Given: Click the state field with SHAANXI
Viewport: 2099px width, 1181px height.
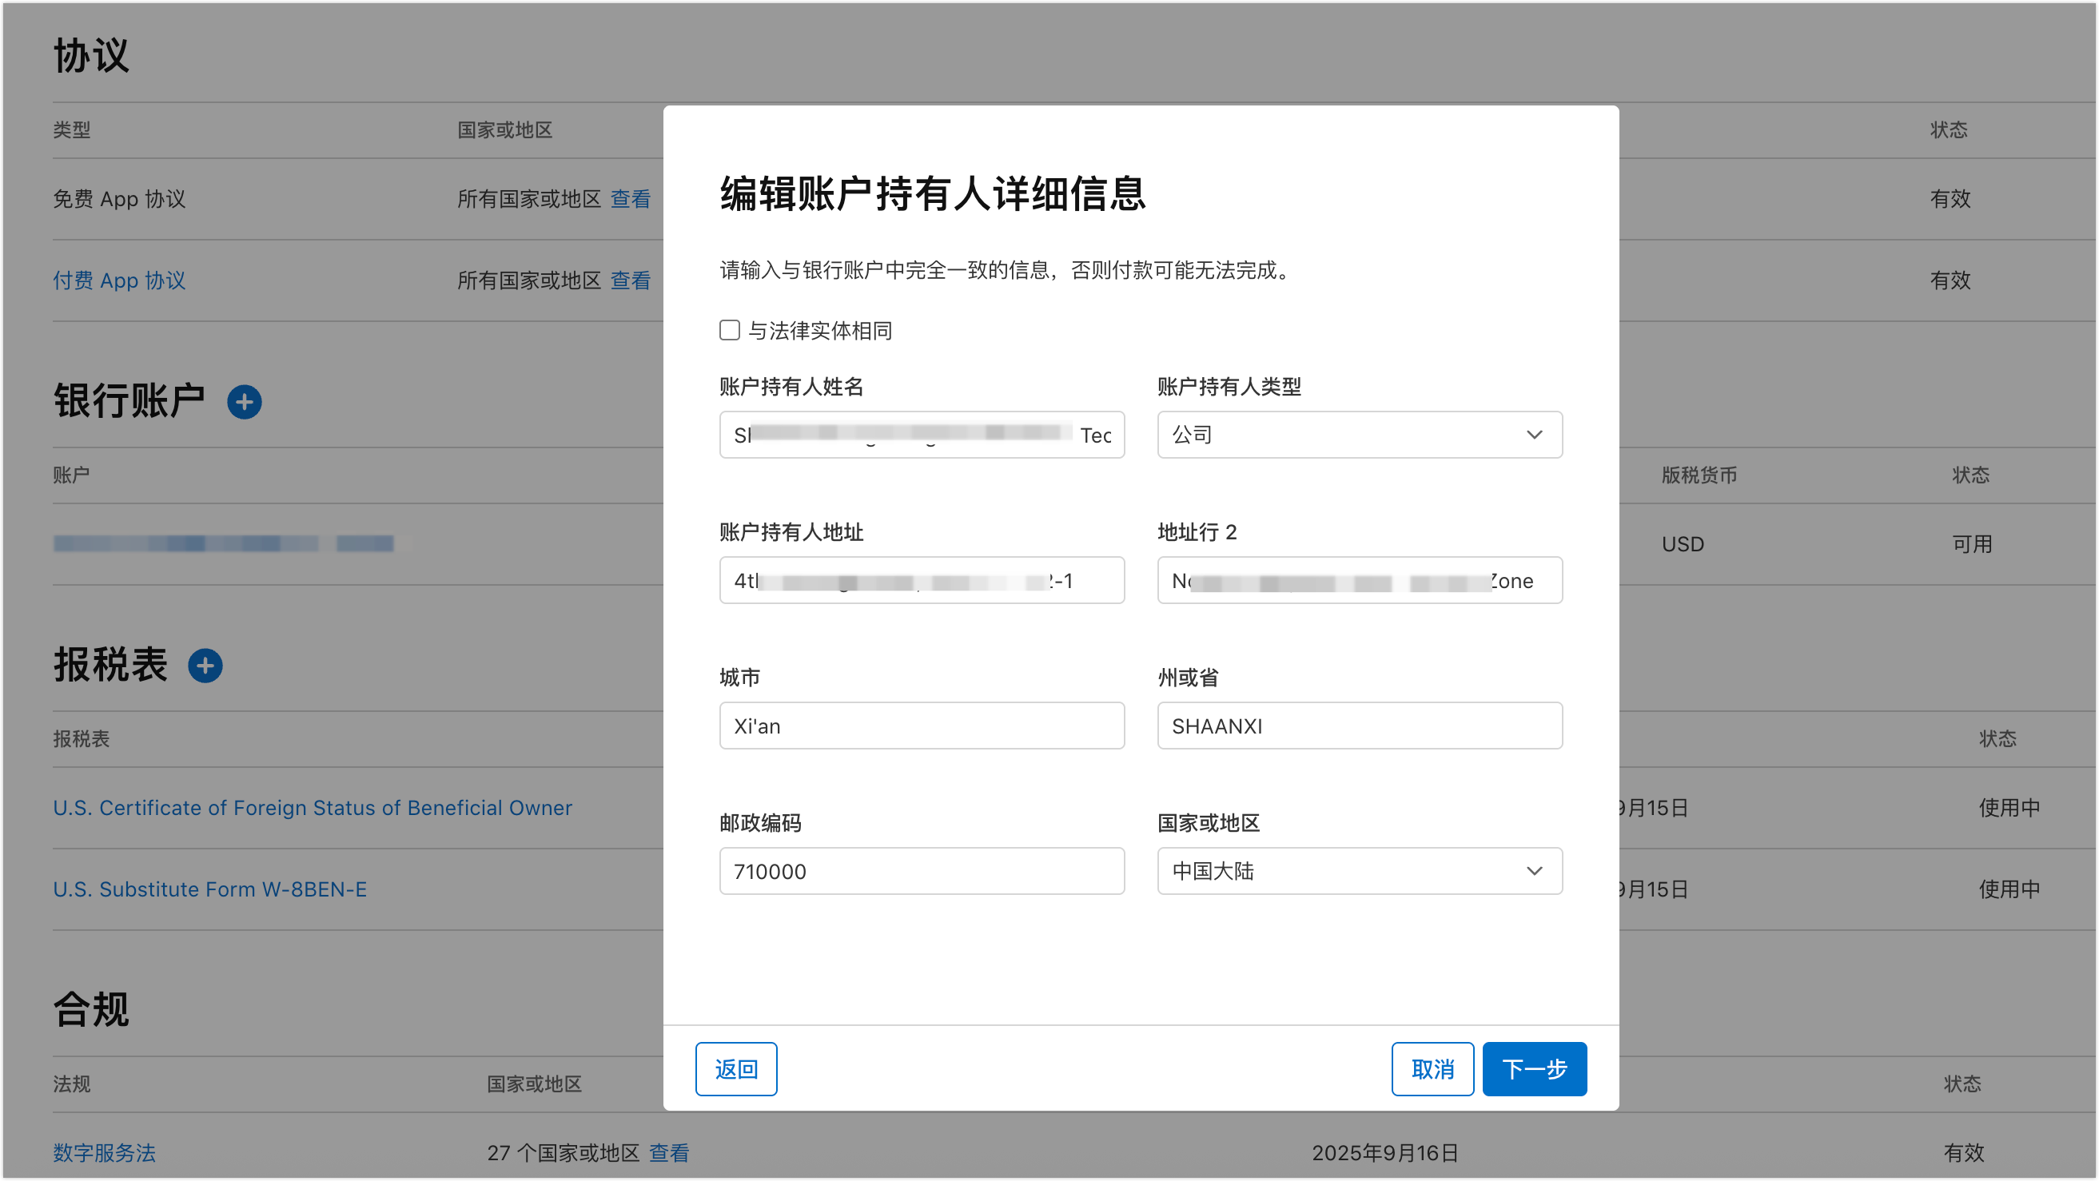Looking at the screenshot, I should coord(1359,726).
